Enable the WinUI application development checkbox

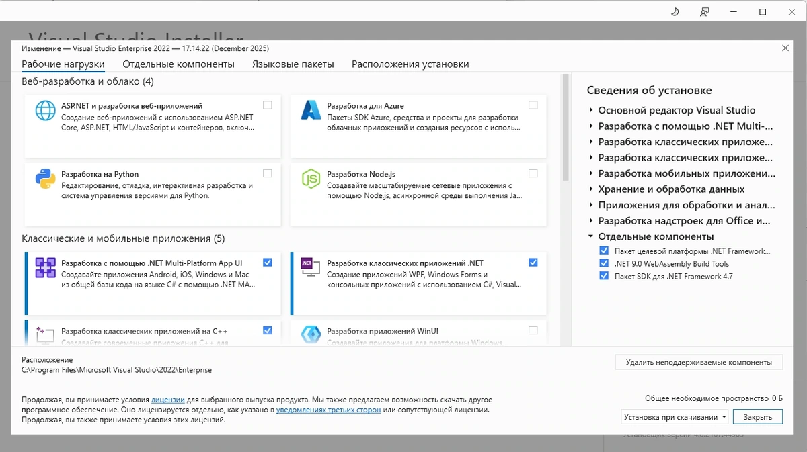(x=533, y=330)
